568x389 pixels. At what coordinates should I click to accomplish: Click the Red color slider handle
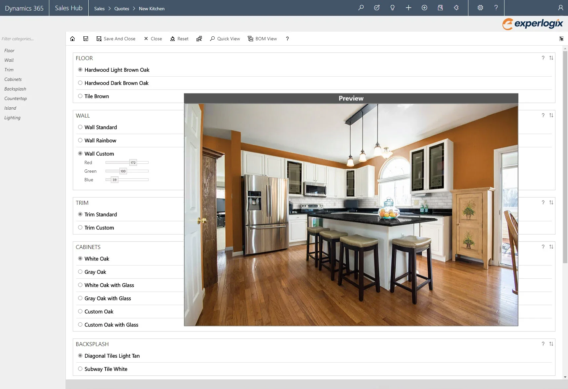[133, 162]
